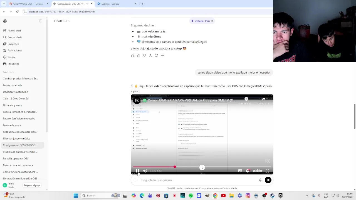Pause the embedded YouTube video

click(137, 171)
